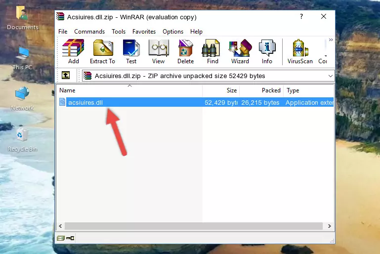Open the Tools menu
The height and width of the screenshot is (254, 380).
click(119, 32)
